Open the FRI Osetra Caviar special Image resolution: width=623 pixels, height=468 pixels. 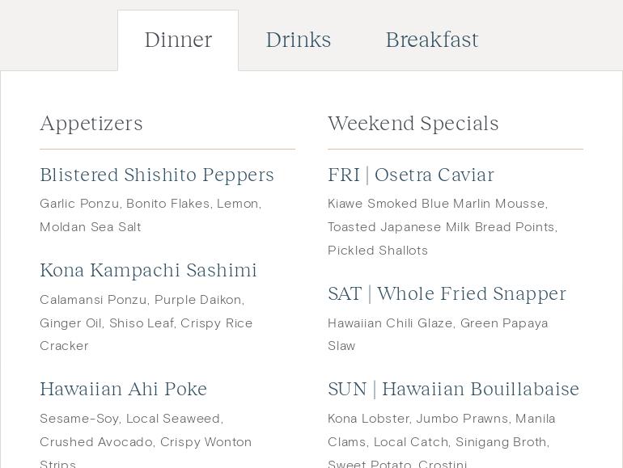411,175
